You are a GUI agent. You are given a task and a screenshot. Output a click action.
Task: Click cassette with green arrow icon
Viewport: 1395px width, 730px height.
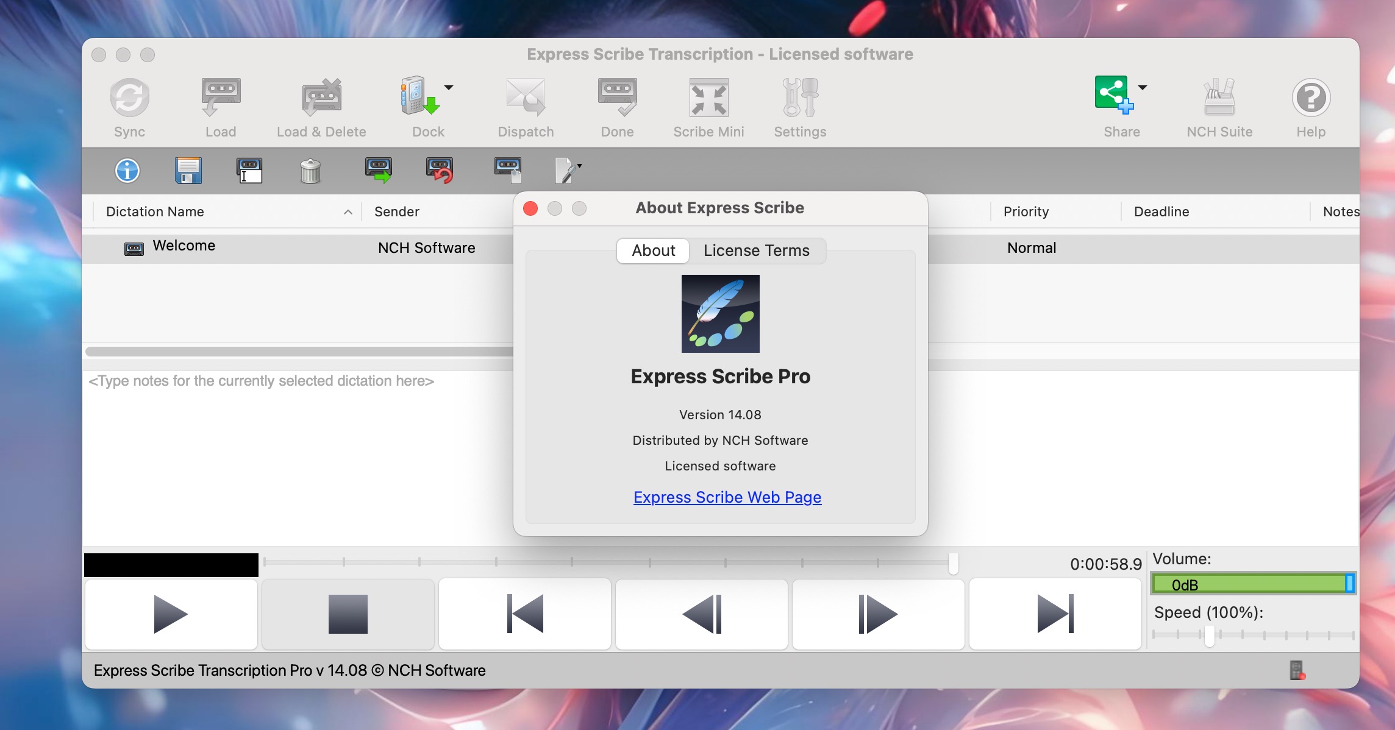(379, 170)
